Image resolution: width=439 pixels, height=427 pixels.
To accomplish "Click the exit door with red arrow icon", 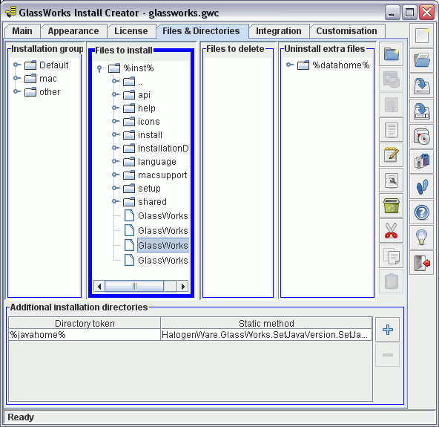I will [422, 263].
